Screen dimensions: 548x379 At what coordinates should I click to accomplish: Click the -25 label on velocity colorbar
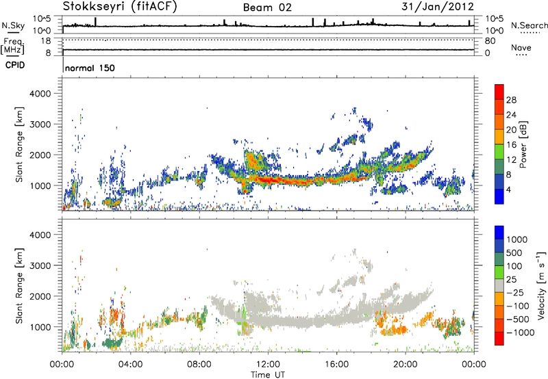pyautogui.click(x=516, y=293)
